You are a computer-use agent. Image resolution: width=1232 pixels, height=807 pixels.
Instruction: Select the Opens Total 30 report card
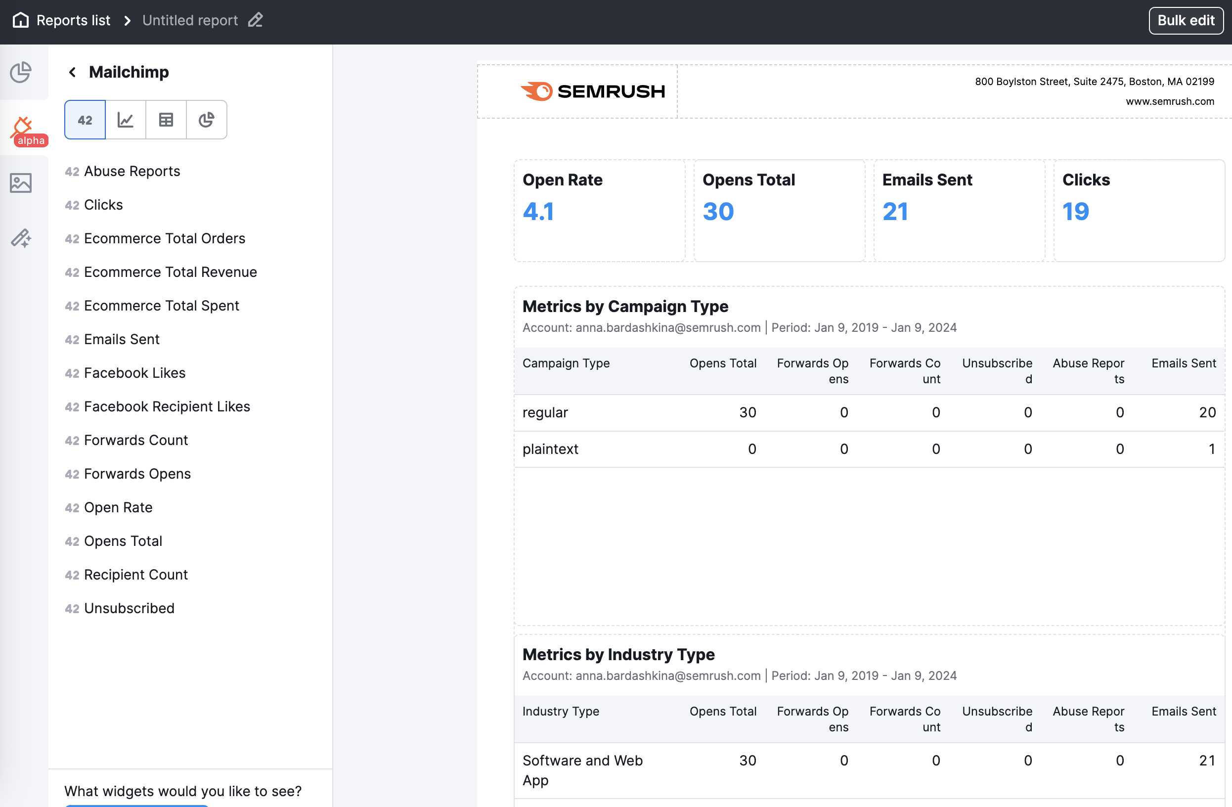pyautogui.click(x=779, y=211)
